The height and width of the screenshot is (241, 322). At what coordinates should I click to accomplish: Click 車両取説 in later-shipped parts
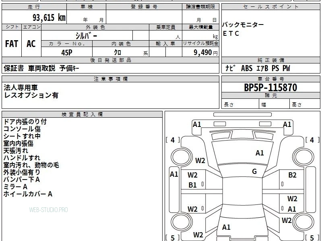tap(42, 68)
